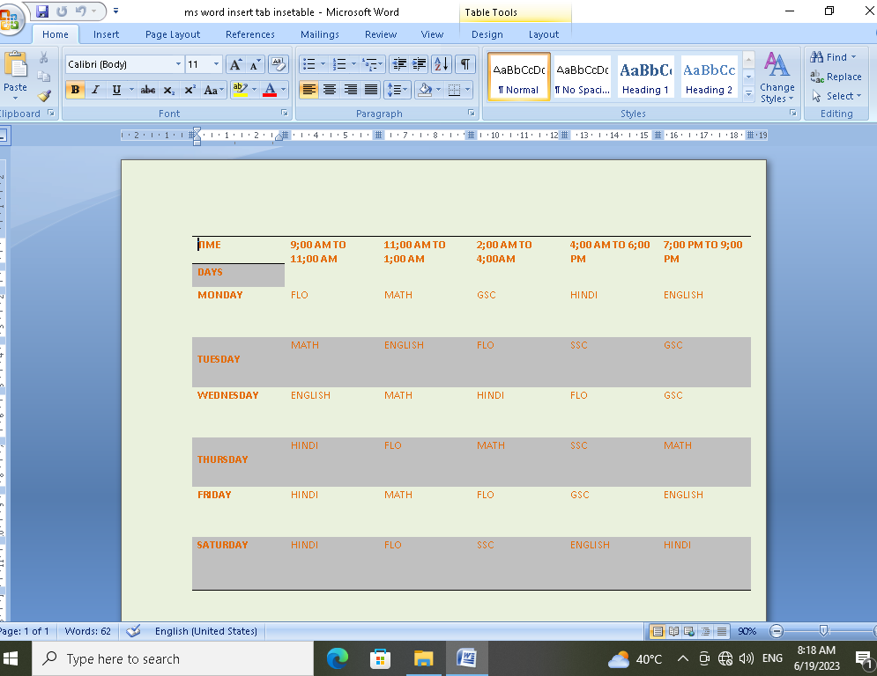Apply the Heading 1 style
Image resolution: width=877 pixels, height=676 pixels.
point(645,77)
